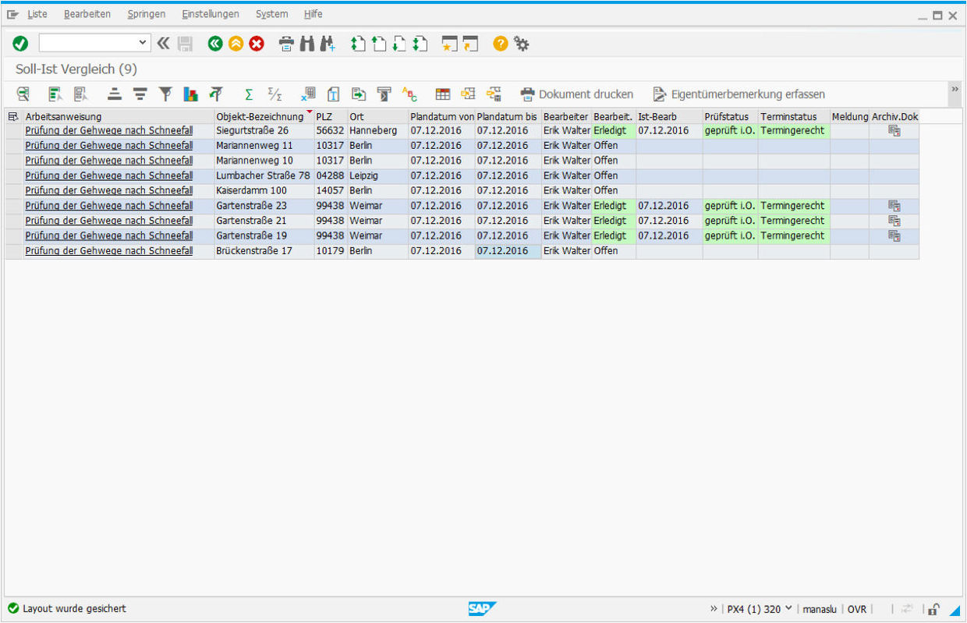
Task: Open the Springen menu
Action: (x=146, y=14)
